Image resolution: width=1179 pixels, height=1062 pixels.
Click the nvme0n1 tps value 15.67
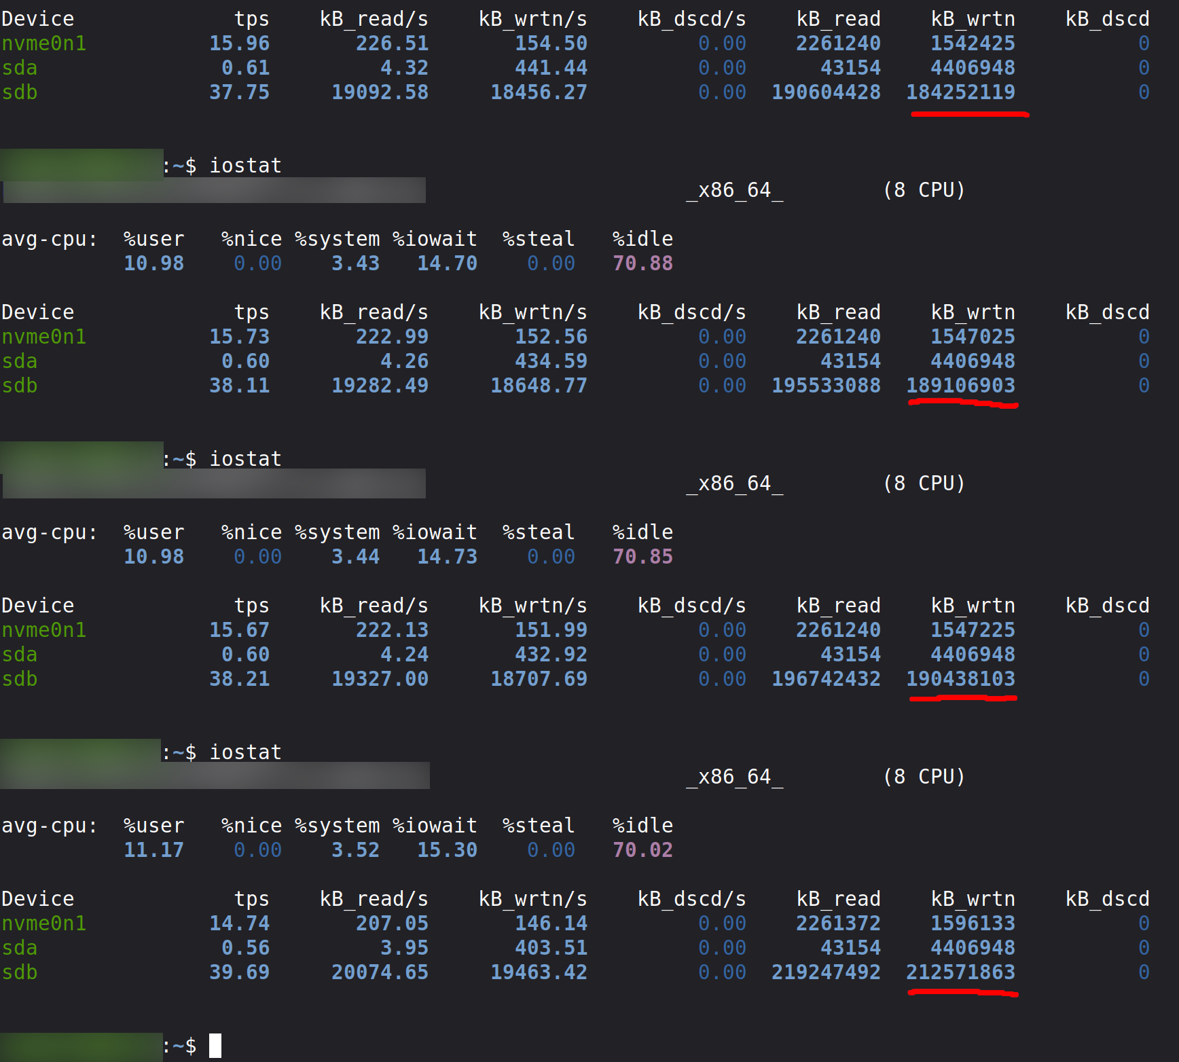[x=239, y=630]
